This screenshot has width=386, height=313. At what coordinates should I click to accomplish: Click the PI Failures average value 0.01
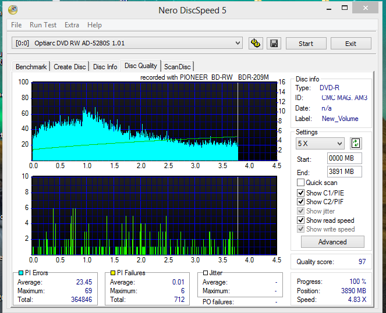coord(178,282)
